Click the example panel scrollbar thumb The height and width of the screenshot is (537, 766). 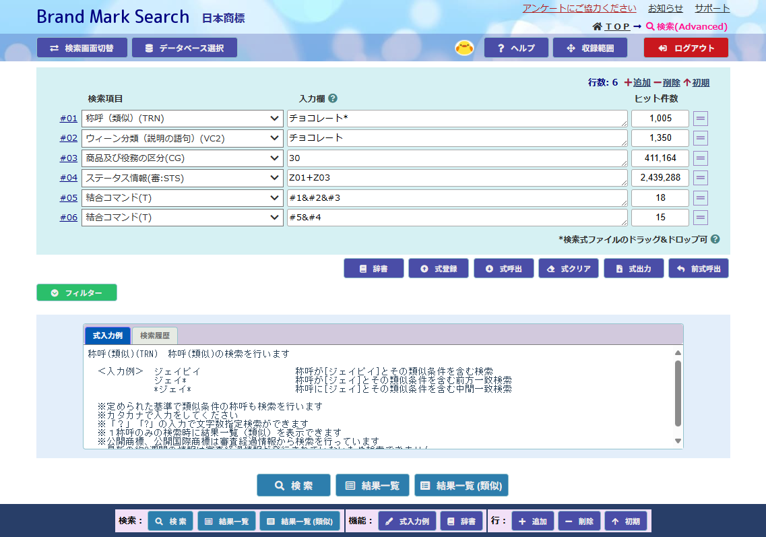click(x=678, y=393)
